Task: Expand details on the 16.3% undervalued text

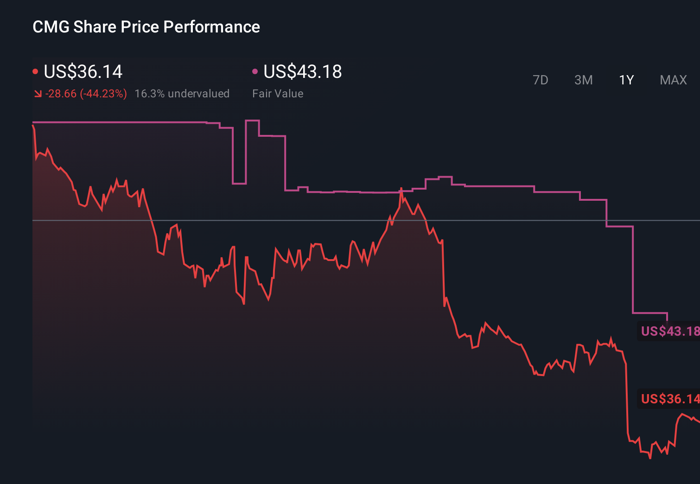Action: [182, 93]
